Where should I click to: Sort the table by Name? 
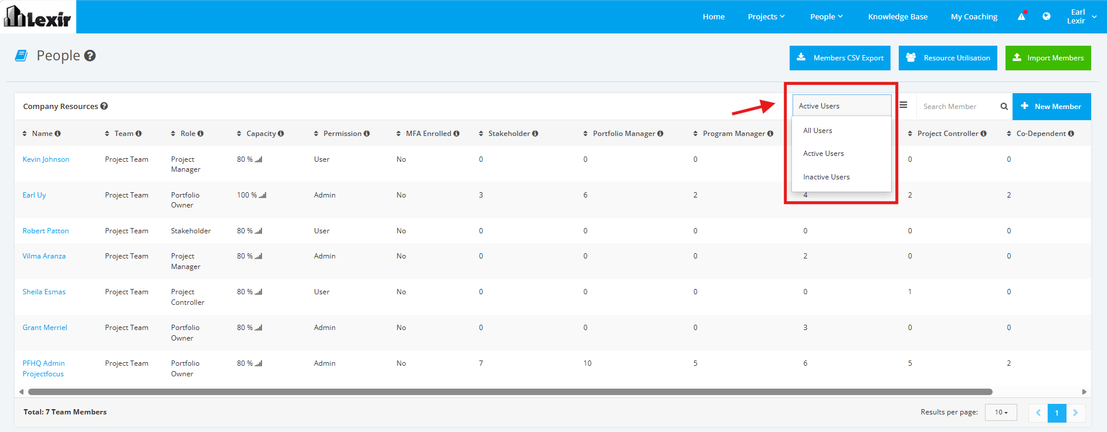(x=25, y=134)
